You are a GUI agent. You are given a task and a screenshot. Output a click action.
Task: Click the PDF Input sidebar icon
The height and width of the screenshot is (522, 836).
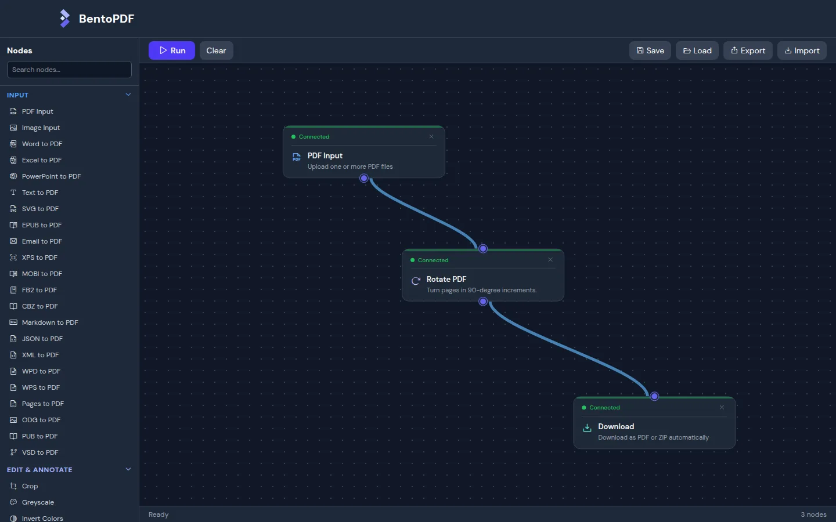coord(13,111)
